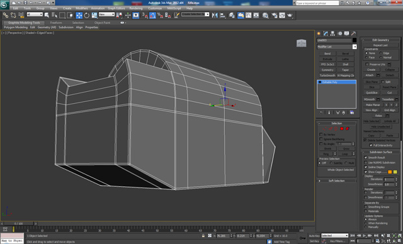Click the Key Filters button
Screen dimensions: 403x244
click(338, 241)
